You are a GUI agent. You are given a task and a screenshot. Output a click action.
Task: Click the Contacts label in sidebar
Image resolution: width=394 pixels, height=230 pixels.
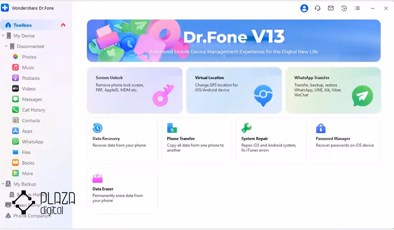coord(31,121)
